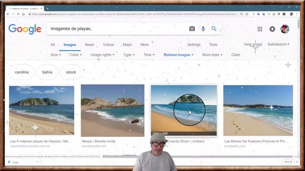Stop loading the page
305x171 pixels.
click(18, 14)
